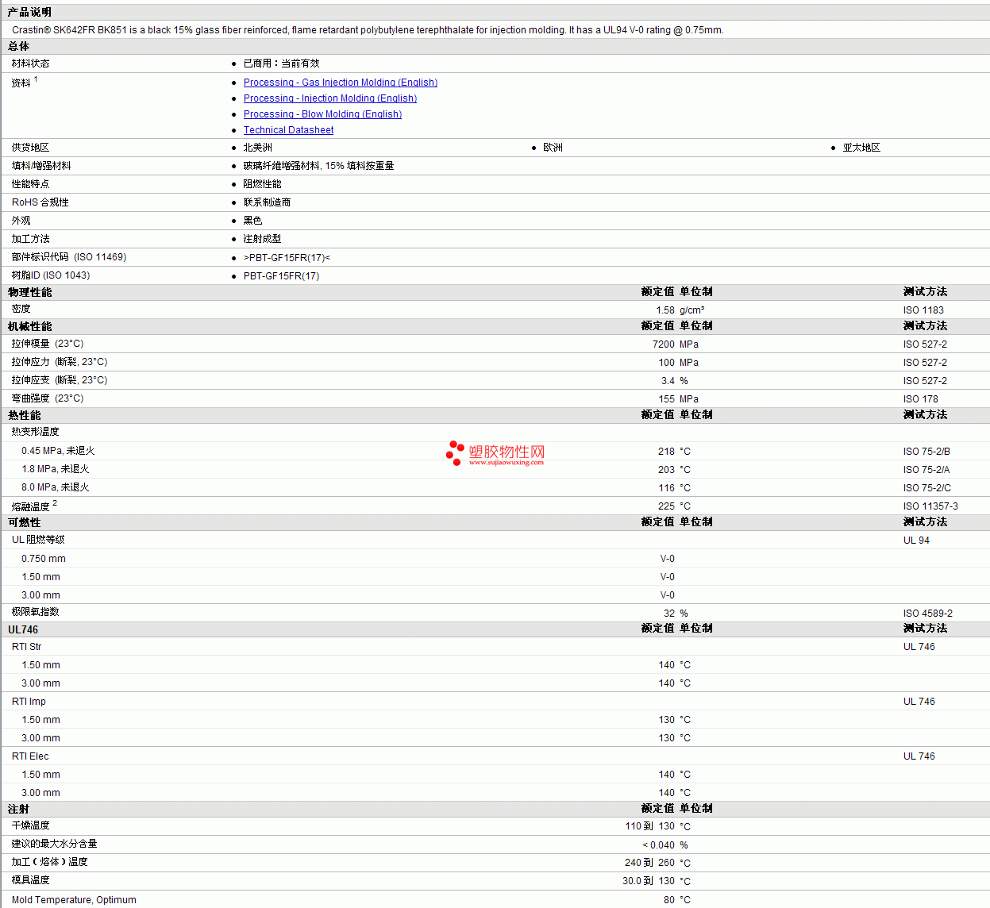Click the UL 阻燃等级 label

[x=38, y=540]
